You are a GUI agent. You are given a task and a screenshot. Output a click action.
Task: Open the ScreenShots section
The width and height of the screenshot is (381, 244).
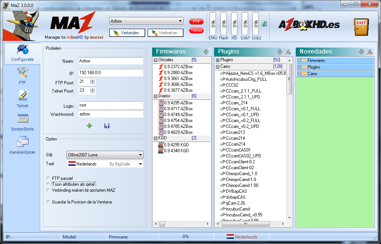point(23,122)
